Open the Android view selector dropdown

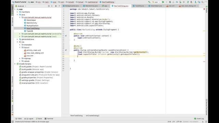click(x=21, y=6)
